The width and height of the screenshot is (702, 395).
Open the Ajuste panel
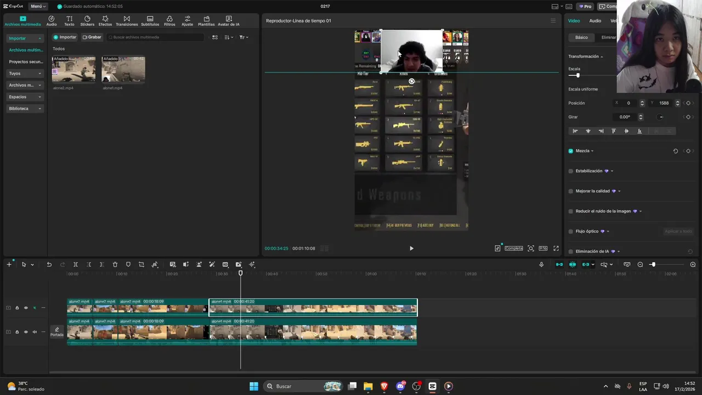tap(187, 21)
